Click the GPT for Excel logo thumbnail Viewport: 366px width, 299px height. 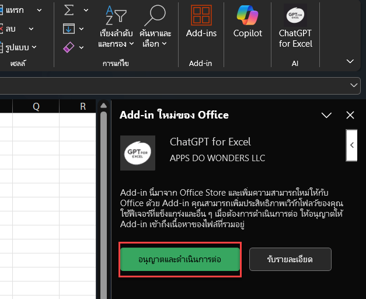pos(138,153)
